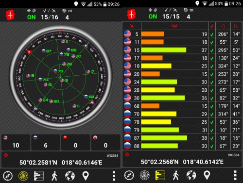Click the red satellite column header icon
This screenshot has height=183, width=243.
pyautogui.click(x=132, y=26)
